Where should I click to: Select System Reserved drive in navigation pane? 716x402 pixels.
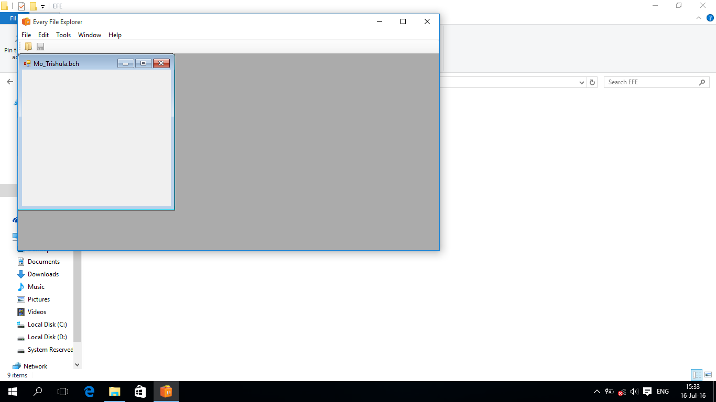coord(50,350)
